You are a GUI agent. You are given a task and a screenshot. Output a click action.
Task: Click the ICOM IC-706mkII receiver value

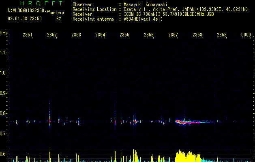click(169, 14)
